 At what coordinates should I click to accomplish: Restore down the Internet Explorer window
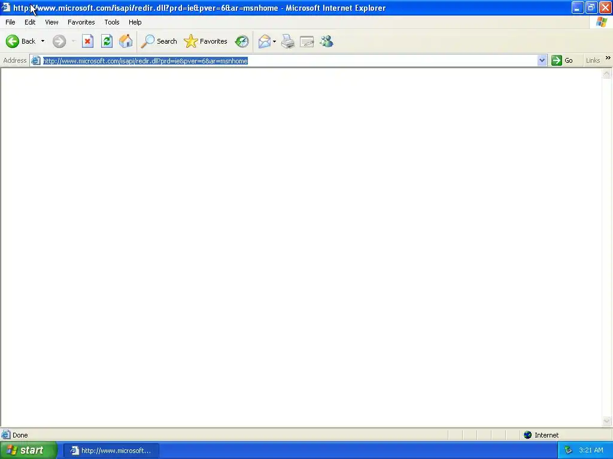click(591, 7)
